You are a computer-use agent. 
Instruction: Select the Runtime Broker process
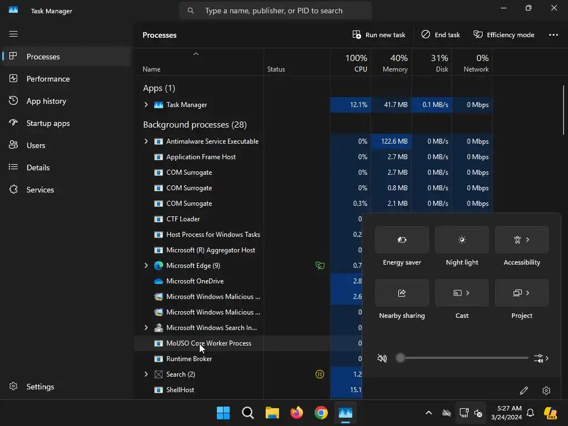pos(248,359)
